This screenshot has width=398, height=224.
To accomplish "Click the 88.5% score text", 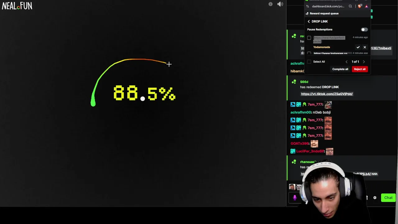I will [x=144, y=93].
